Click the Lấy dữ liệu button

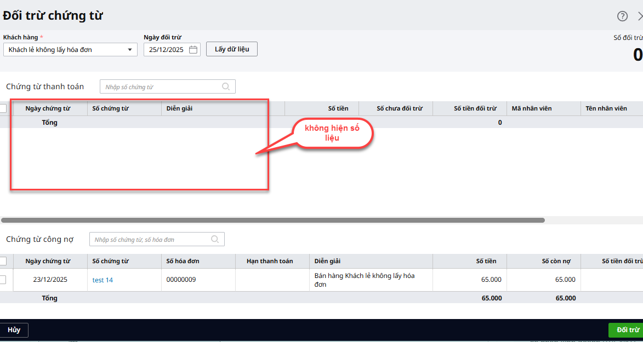pos(232,49)
